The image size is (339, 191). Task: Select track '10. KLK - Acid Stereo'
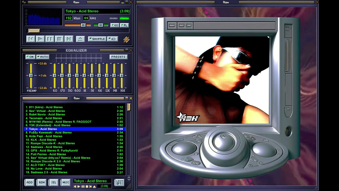[75, 140]
